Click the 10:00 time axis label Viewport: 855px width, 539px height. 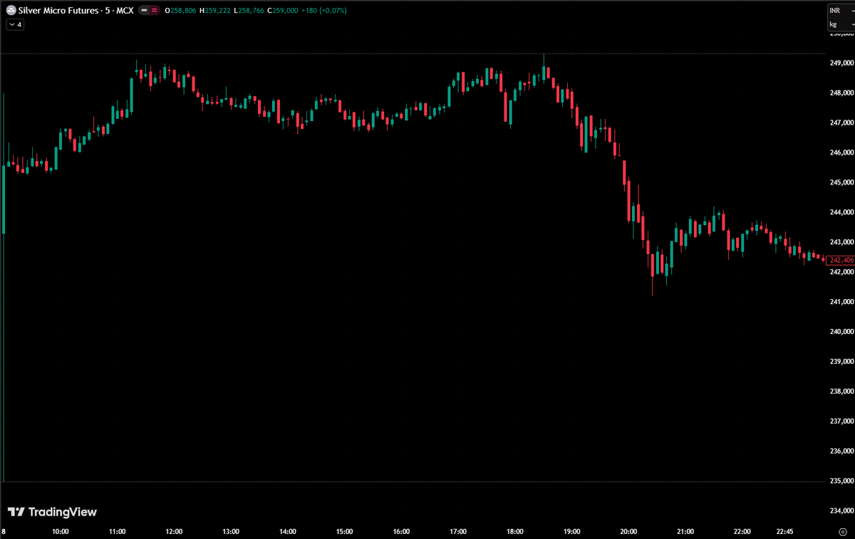click(x=61, y=532)
